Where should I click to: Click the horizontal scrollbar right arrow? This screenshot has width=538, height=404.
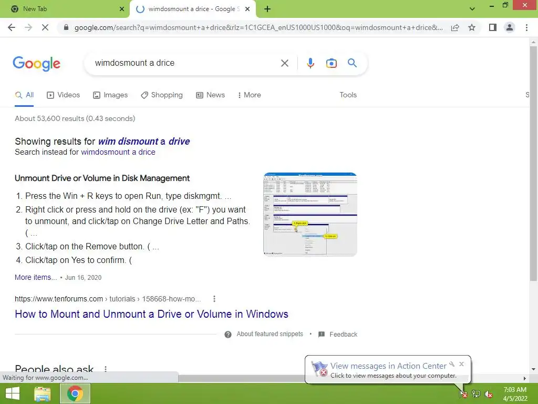coord(525,378)
